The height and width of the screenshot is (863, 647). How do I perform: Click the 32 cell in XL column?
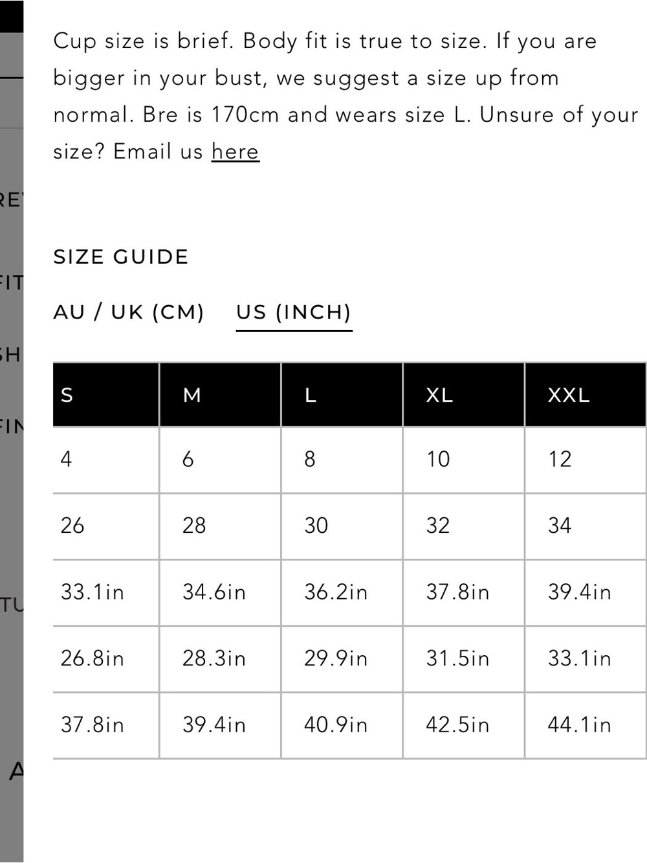(x=463, y=526)
